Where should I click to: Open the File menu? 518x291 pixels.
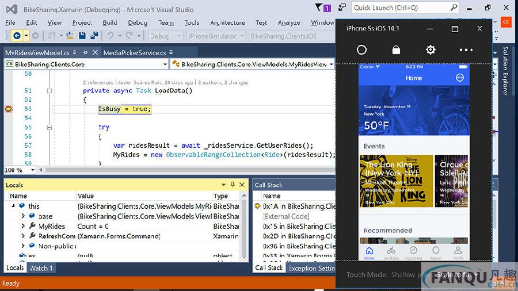tap(10, 22)
